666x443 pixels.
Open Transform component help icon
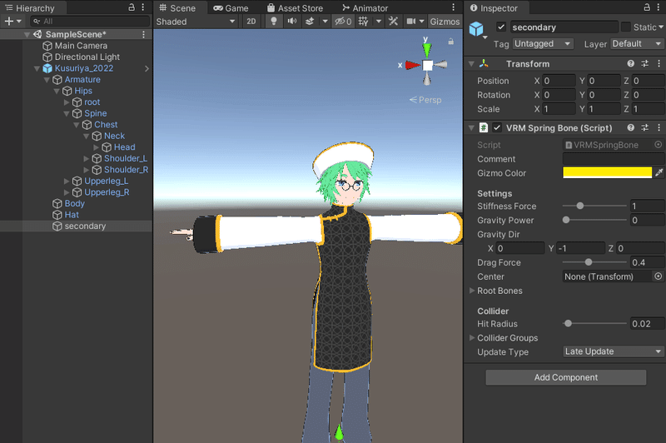point(631,63)
